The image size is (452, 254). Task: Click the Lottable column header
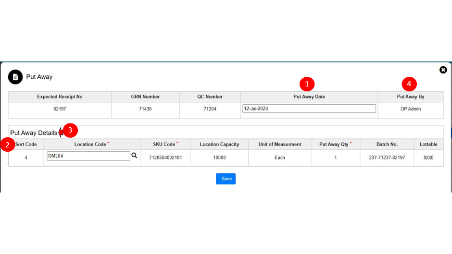click(428, 145)
